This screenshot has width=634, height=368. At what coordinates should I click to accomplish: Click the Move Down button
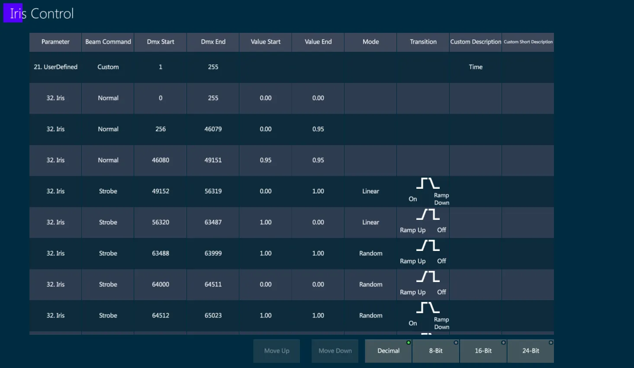(x=335, y=351)
